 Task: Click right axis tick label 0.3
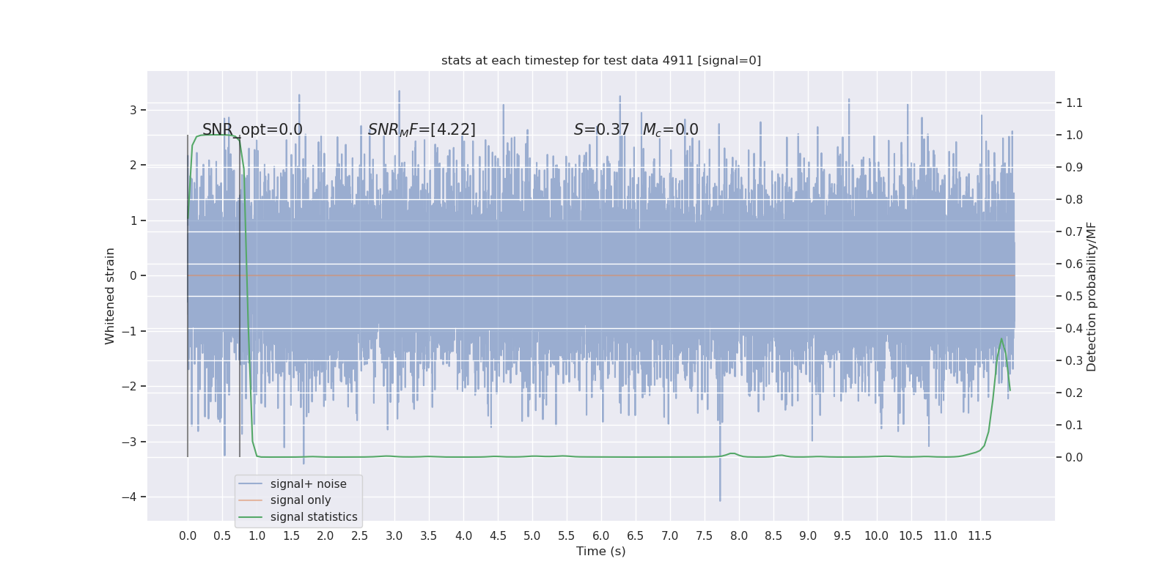tap(1074, 360)
